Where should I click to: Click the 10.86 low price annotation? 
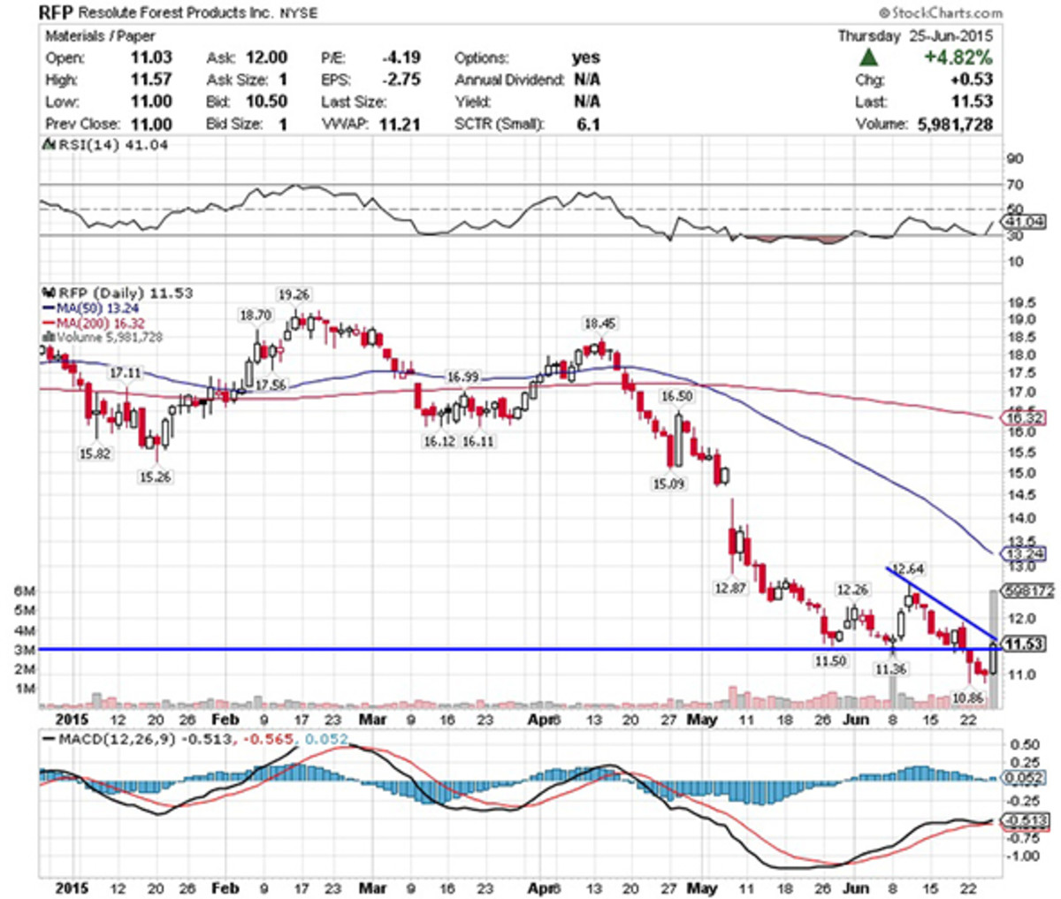971,697
